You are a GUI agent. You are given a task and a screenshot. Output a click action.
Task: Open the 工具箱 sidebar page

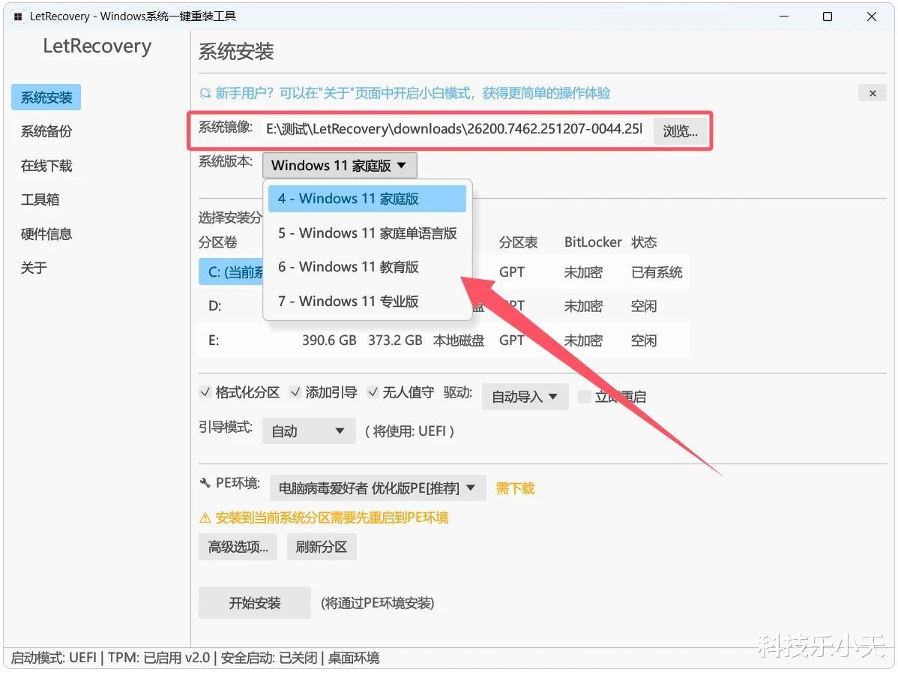tap(40, 199)
